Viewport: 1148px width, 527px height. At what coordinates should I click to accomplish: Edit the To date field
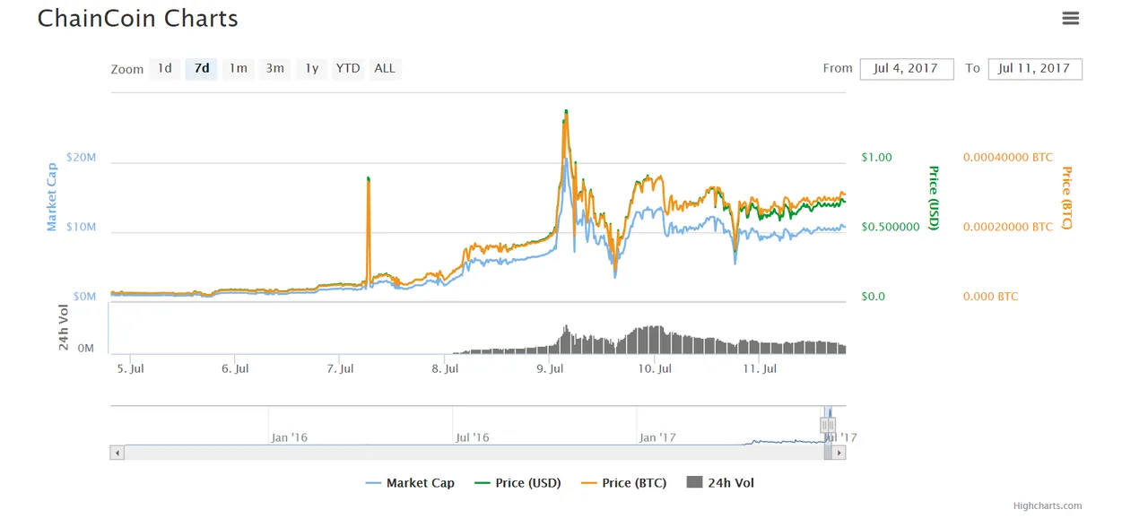click(x=1035, y=68)
